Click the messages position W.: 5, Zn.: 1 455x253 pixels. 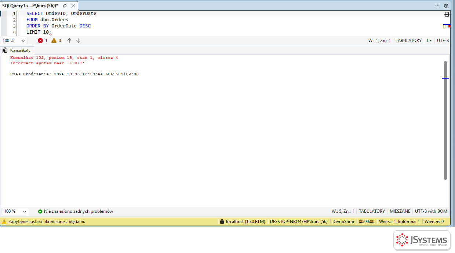[x=343, y=211]
